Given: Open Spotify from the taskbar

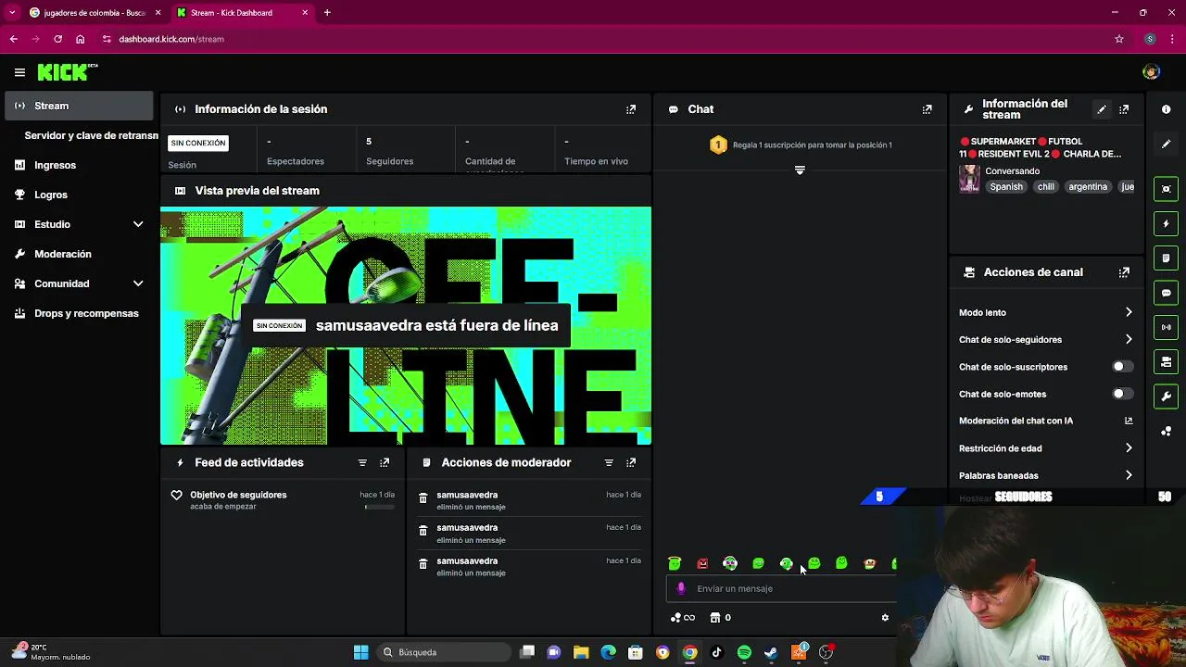Looking at the screenshot, I should [744, 652].
